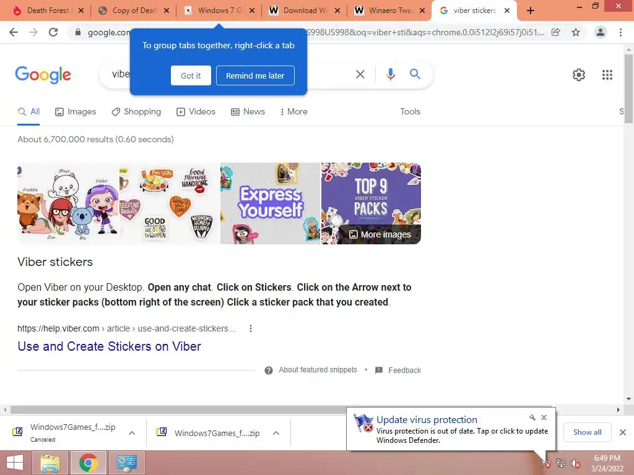634x475 pixels.
Task: Select the Videos search tab
Action: (196, 112)
